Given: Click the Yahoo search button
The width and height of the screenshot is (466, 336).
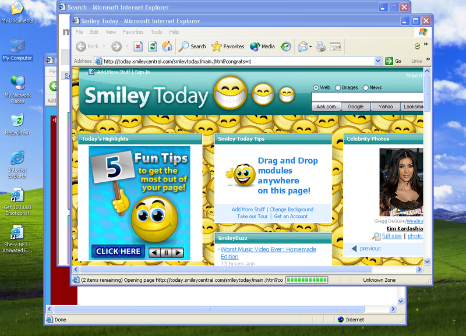Looking at the screenshot, I should [386, 107].
